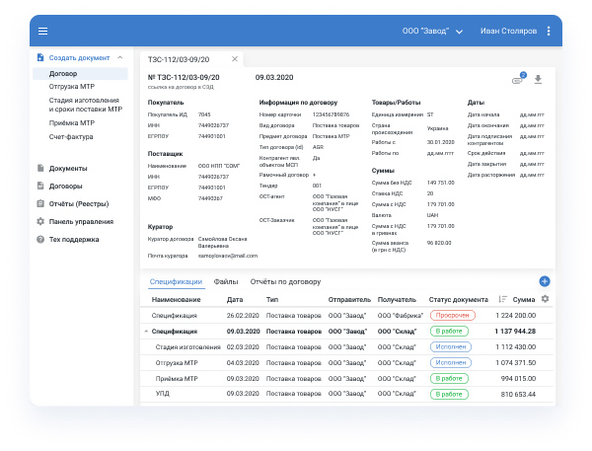Screen dimensions: 592x451
Task: Click contract date 09.03.2020 in header
Action: click(x=274, y=77)
